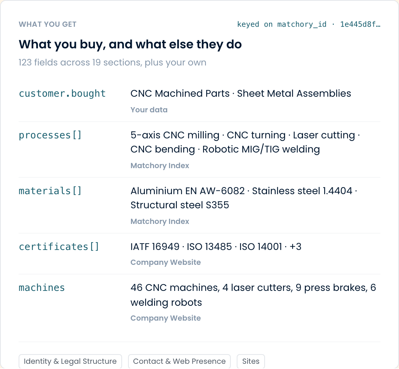Open the Contact & Web Presence chip

click(179, 361)
